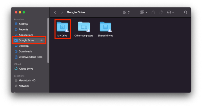202x107 pixels.
Task: Select Recents in the sidebar
Action: pyautogui.click(x=29, y=30)
